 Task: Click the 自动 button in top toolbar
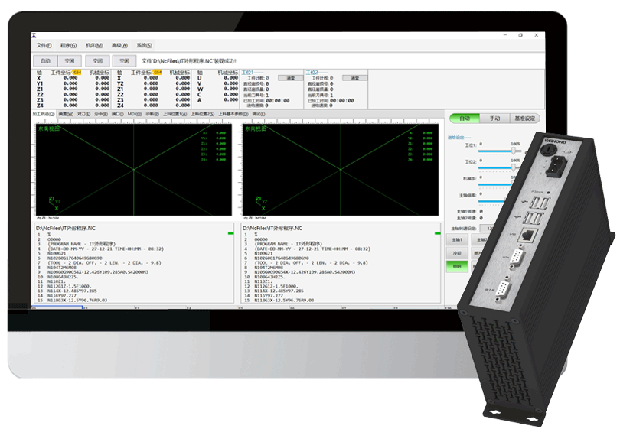[45, 60]
